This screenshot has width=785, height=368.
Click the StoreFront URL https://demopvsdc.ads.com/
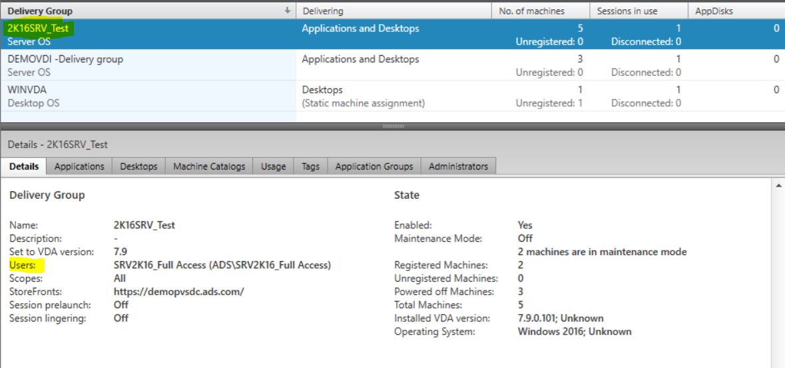coord(178,291)
